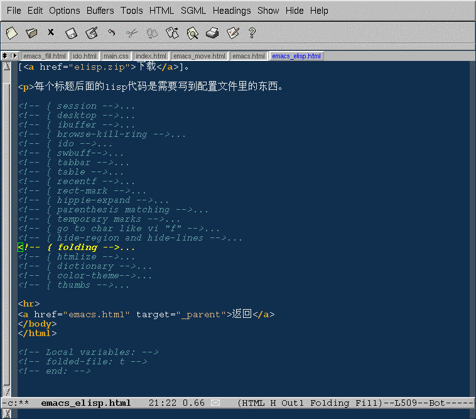Print the buffer with the printer icon

point(212,32)
